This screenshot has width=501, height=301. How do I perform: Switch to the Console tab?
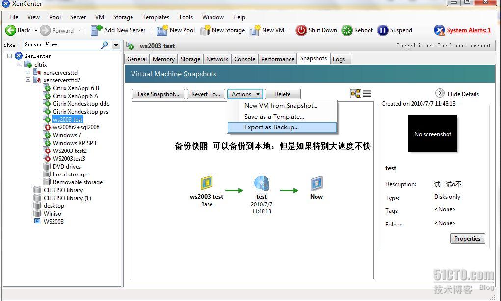244,59
